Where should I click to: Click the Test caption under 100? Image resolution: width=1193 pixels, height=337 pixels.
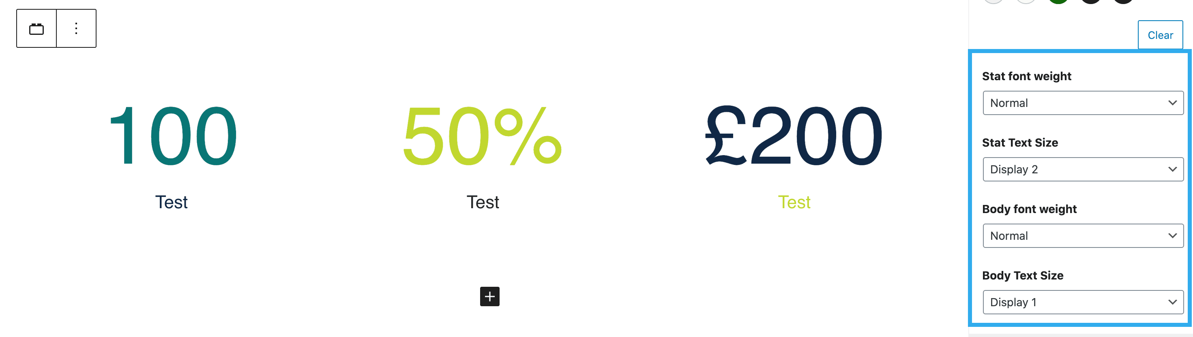tap(172, 202)
